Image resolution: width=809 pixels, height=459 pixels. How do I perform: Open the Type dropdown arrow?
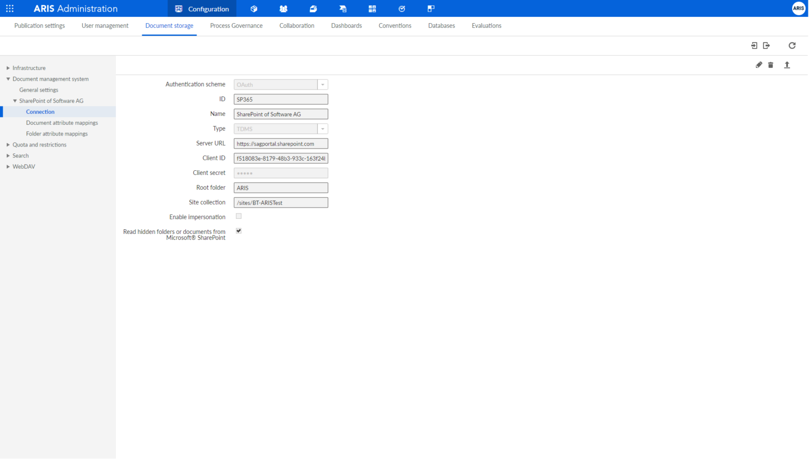[x=323, y=129]
